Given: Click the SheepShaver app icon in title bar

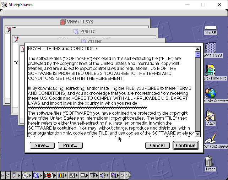Looking at the screenshot, I should tap(4, 5).
